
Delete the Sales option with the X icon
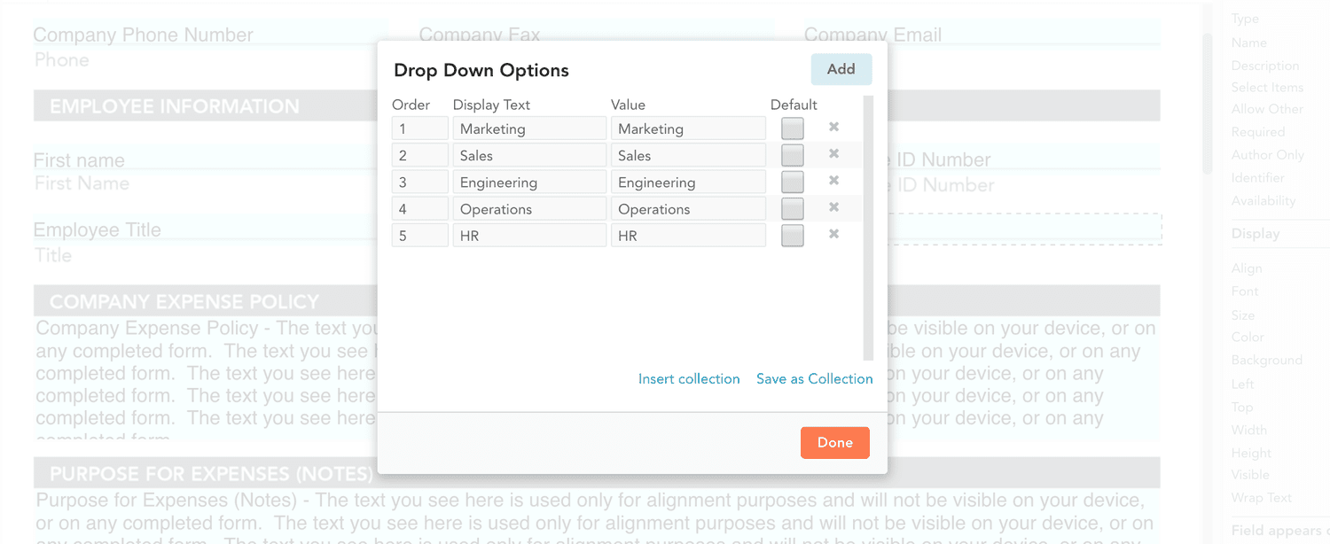tap(833, 154)
